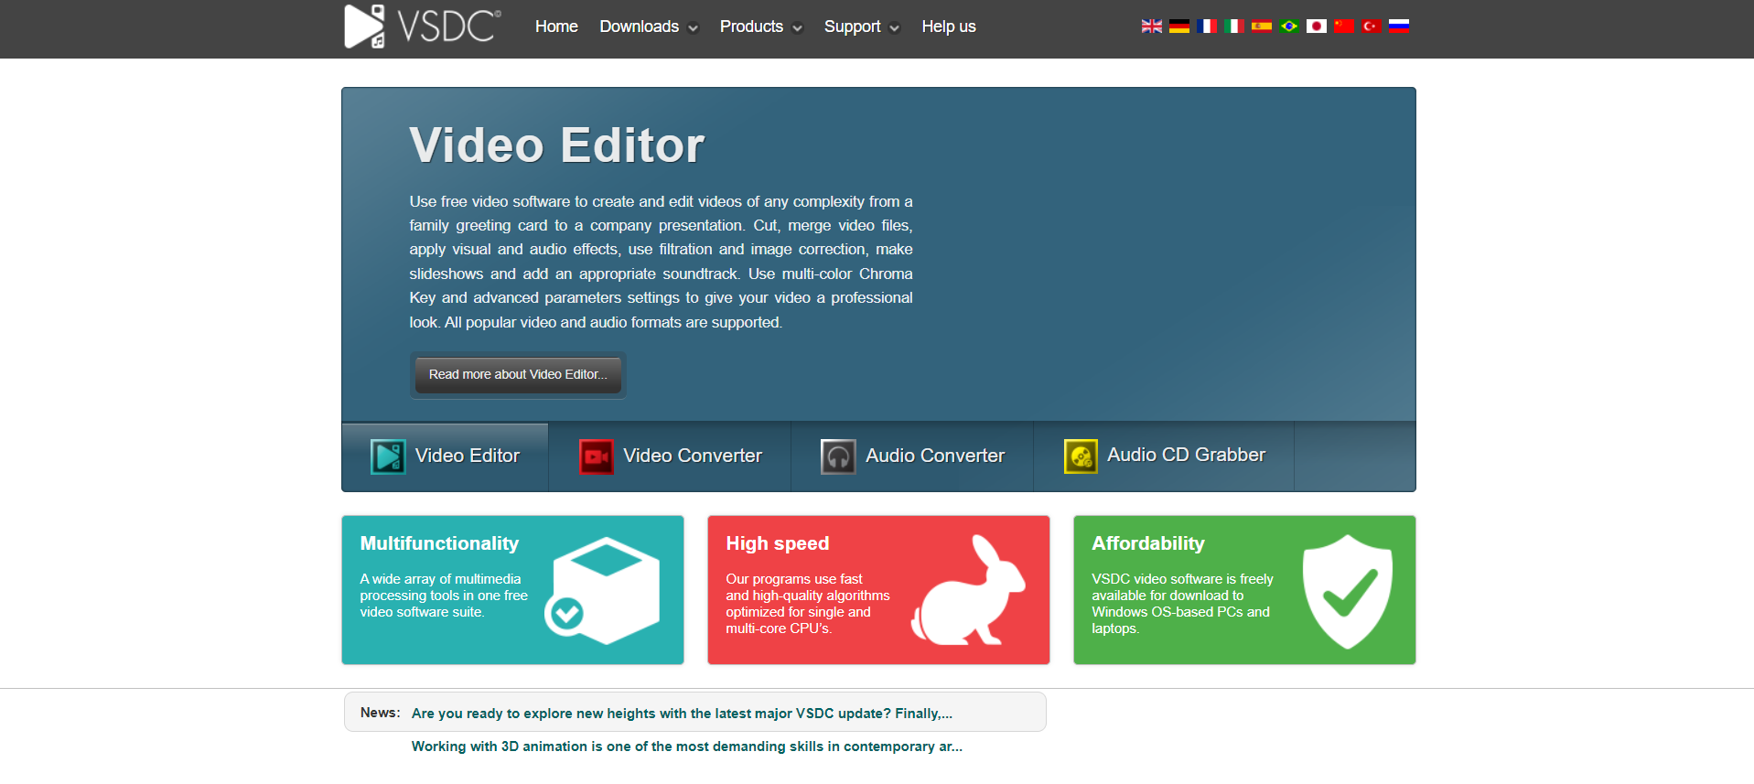1754x784 pixels.
Task: Open news article about 3D animation
Action: click(687, 746)
